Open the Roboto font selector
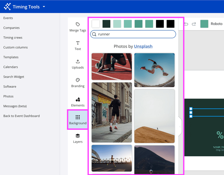Image resolution: width=224 pixels, height=175 pixels. tap(216, 24)
